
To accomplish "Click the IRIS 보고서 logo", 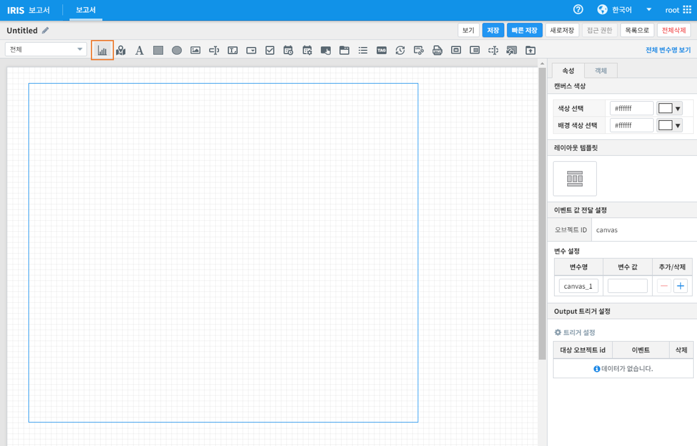I will [x=28, y=10].
